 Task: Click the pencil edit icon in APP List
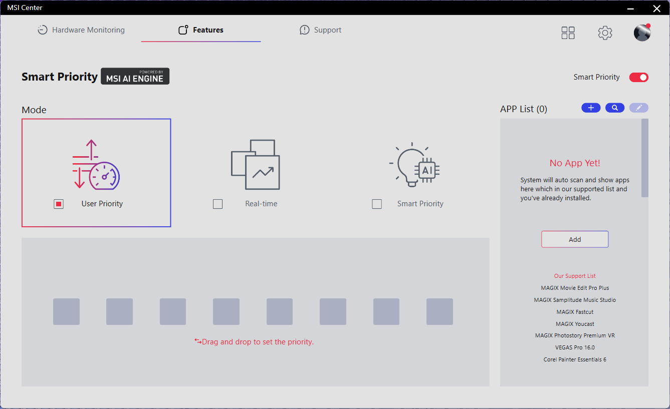click(639, 108)
